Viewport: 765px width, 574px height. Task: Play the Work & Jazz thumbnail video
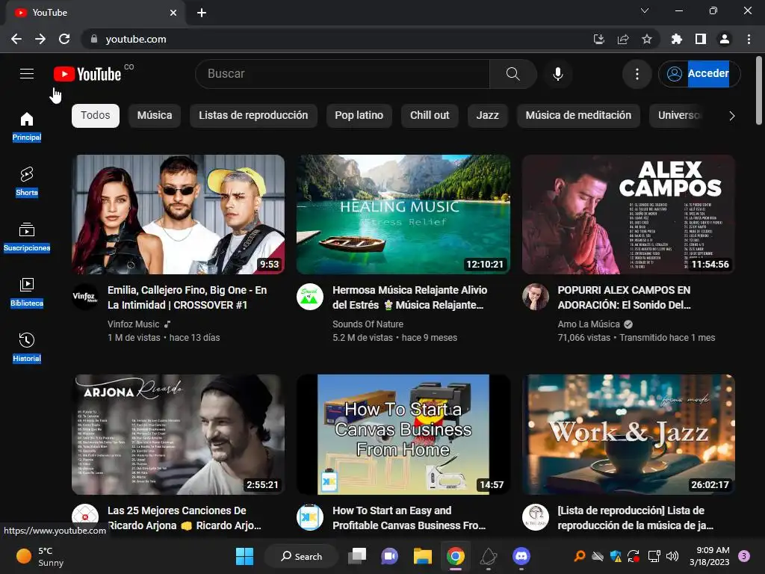coord(628,434)
